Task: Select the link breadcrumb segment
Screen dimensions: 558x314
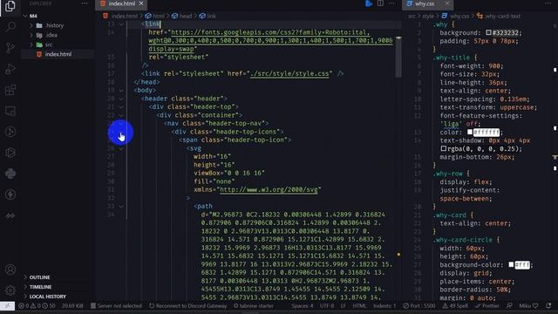Action: coord(211,16)
